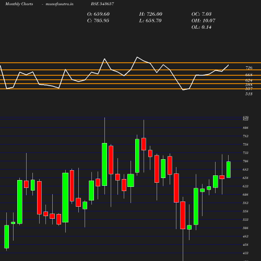Viewport: 261px width, 261px height.
Task: Click the 'OL: 0.14' reading
Action: pyautogui.click(x=201, y=27)
